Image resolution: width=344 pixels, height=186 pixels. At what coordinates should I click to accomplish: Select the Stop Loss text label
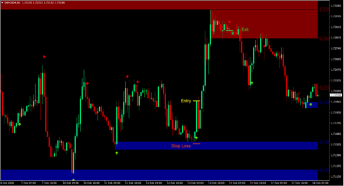click(181, 146)
